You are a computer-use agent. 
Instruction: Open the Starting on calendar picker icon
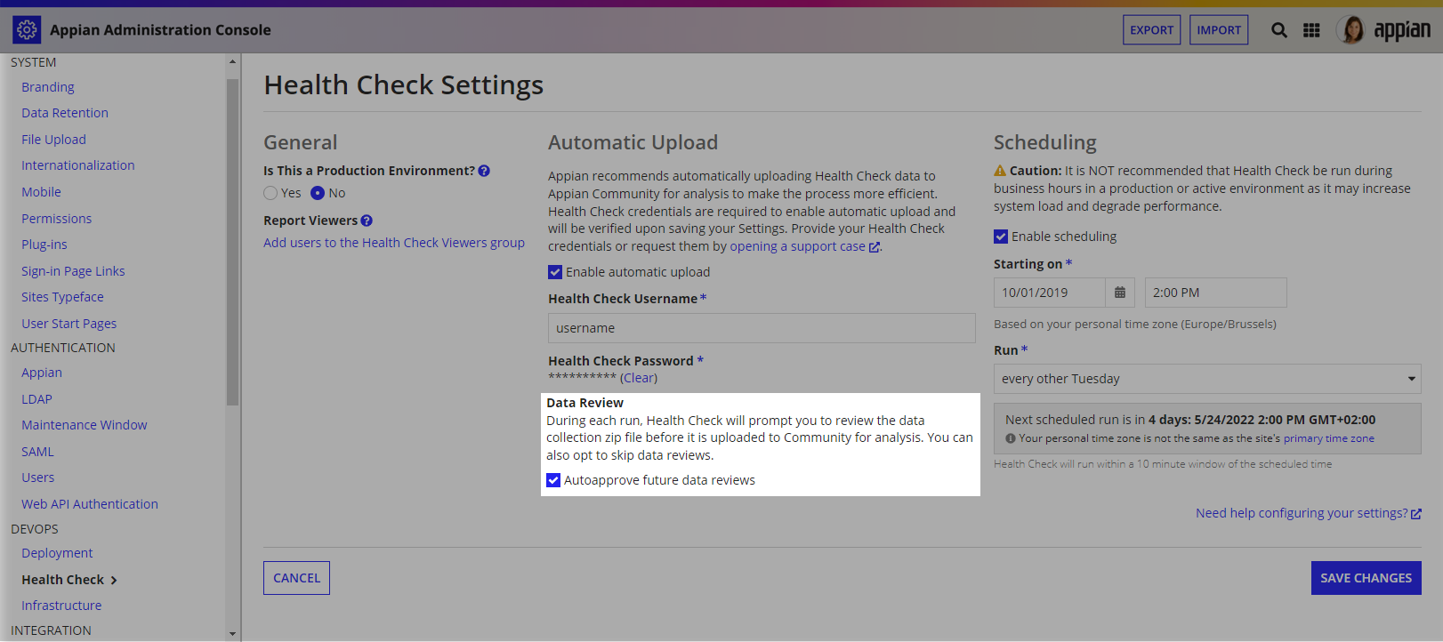point(1120,293)
